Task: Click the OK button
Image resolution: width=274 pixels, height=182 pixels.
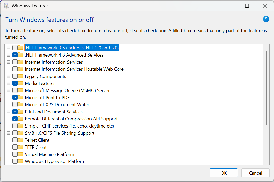Action: pos(224,173)
